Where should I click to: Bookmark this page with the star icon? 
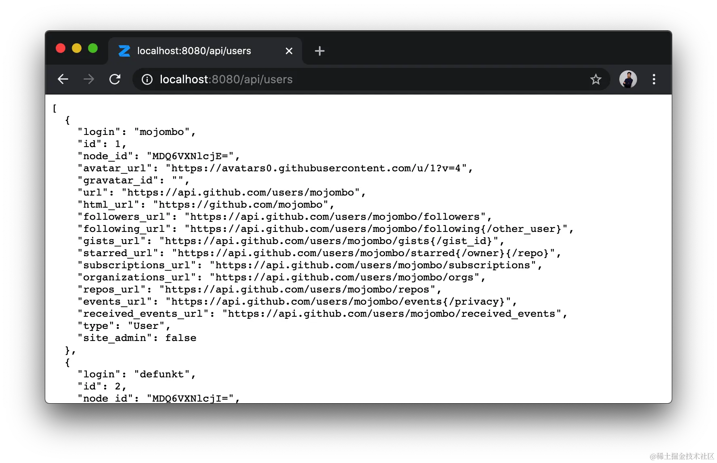[596, 80]
